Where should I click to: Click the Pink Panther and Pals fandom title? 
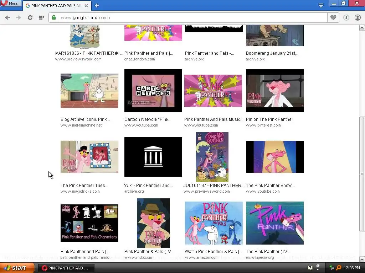(x=85, y=252)
